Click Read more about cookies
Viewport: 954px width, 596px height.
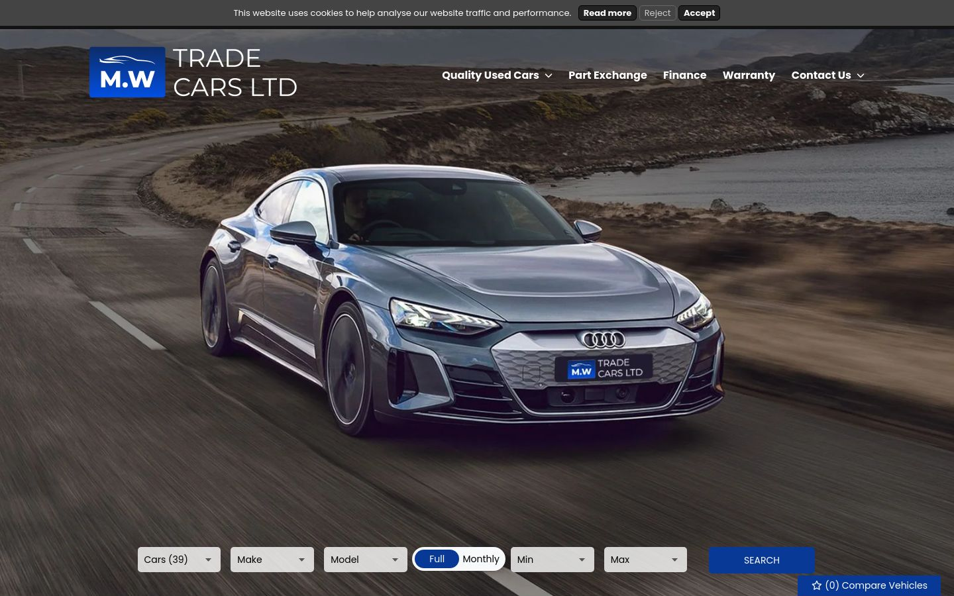pos(608,13)
